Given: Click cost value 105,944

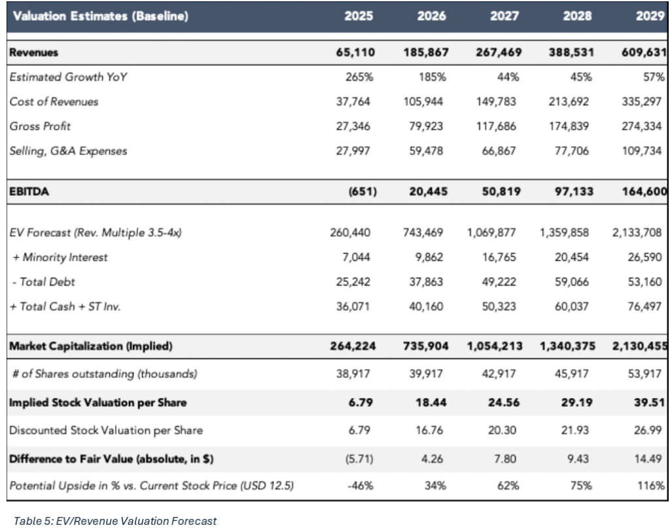Looking at the screenshot, I should (x=423, y=101).
